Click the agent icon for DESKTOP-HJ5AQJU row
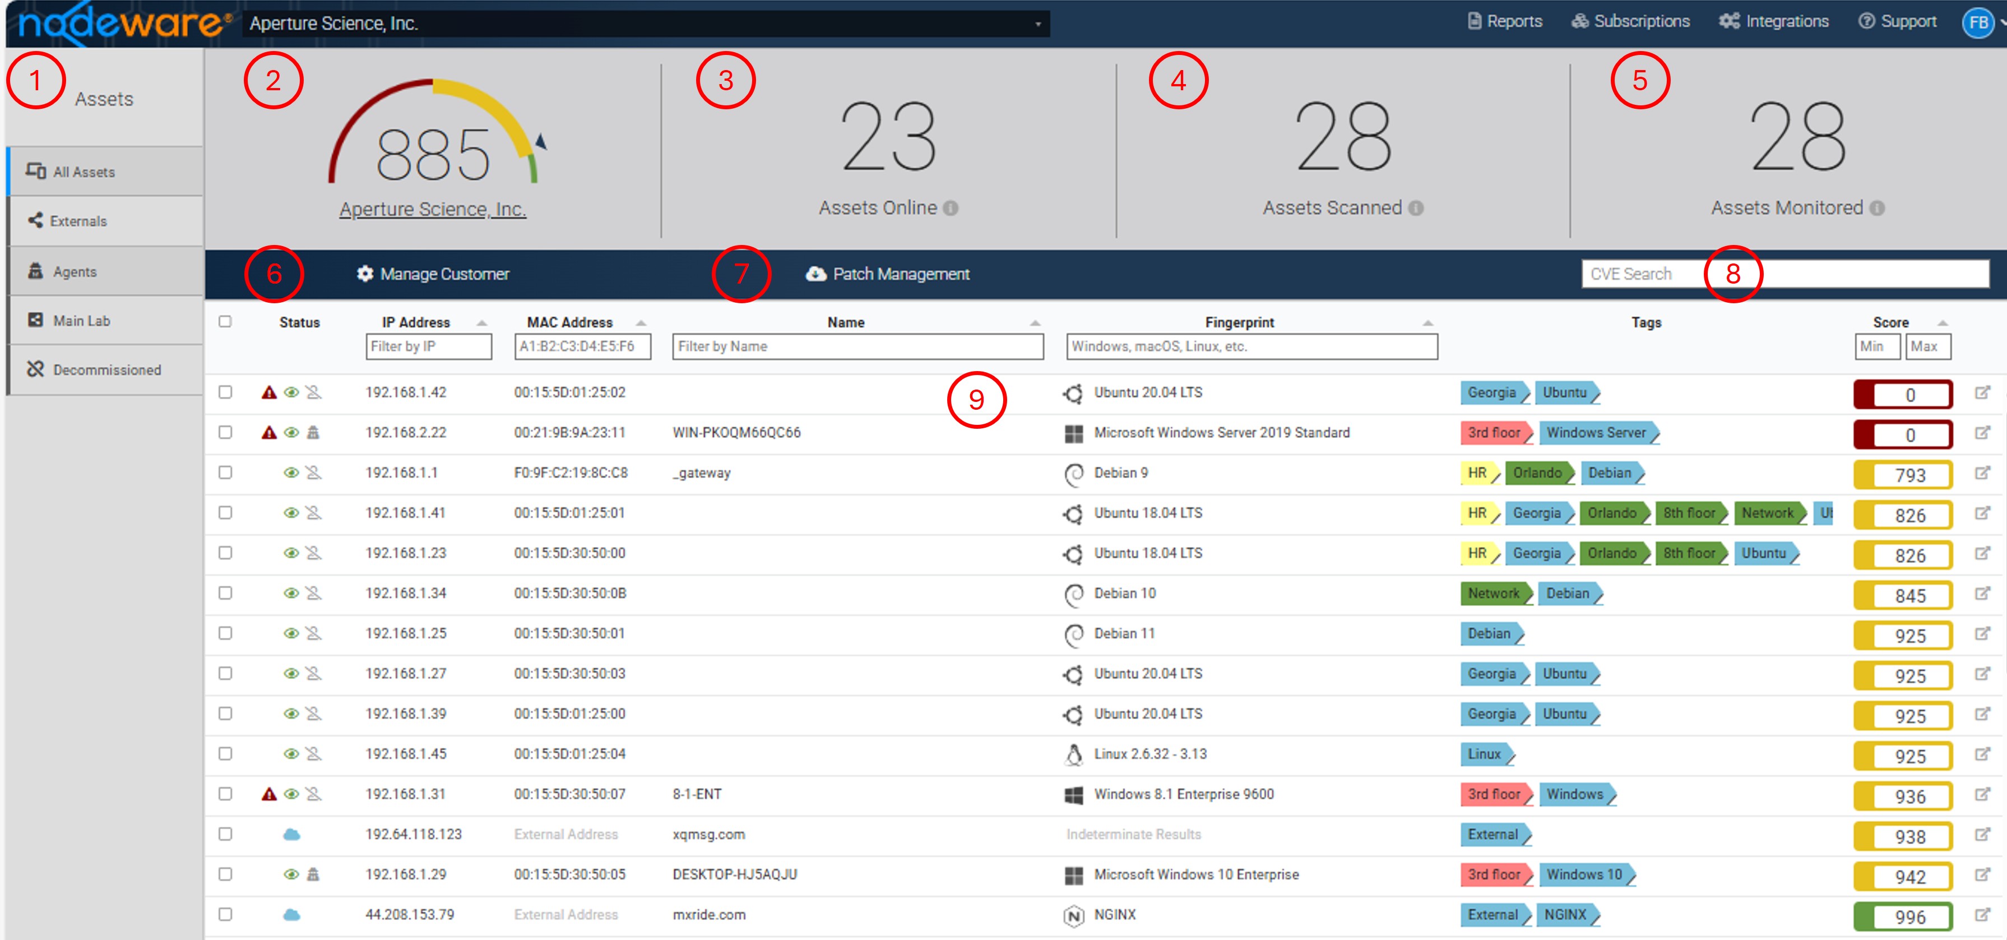The image size is (2007, 940). click(313, 874)
